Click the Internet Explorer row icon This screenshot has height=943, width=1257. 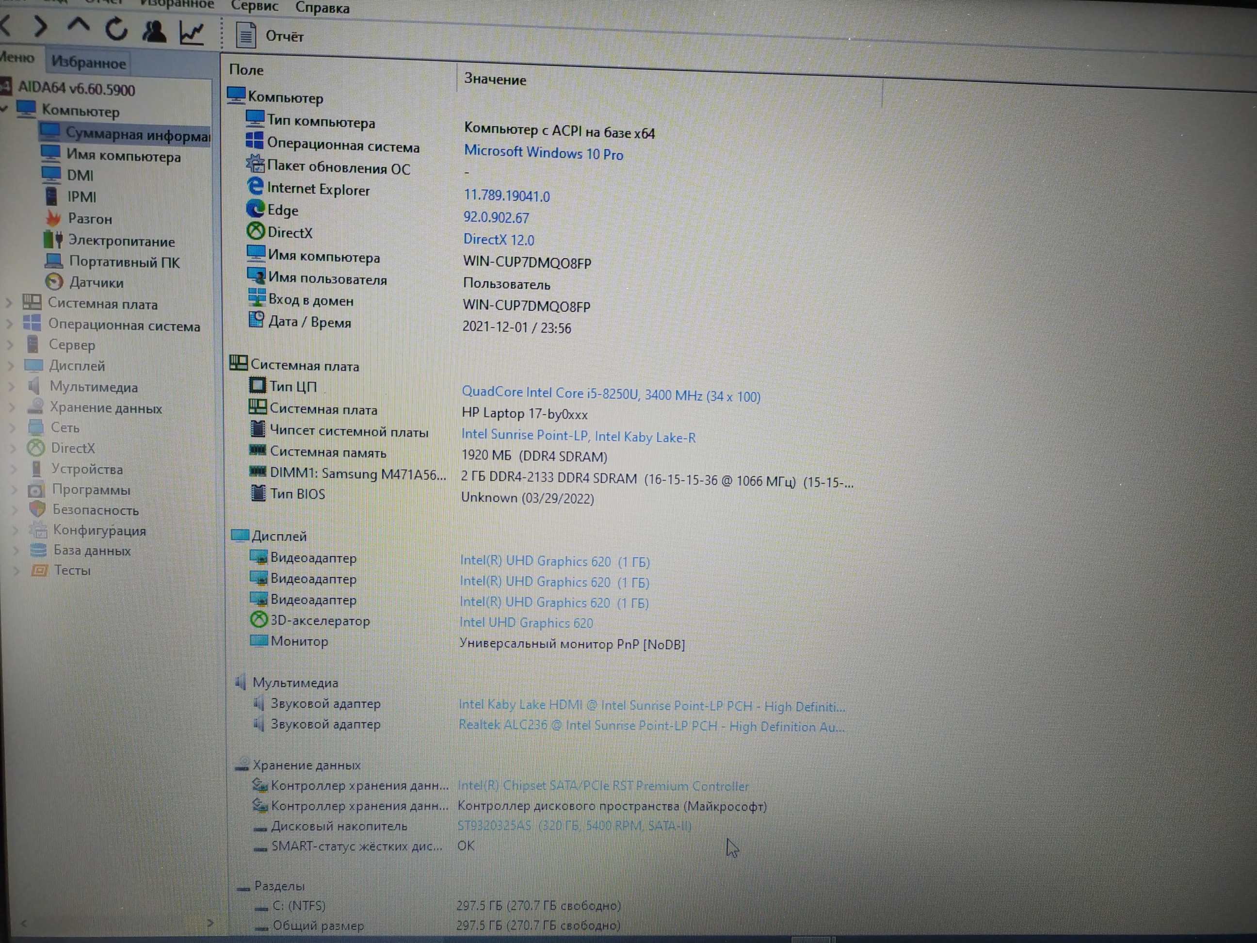click(x=255, y=186)
